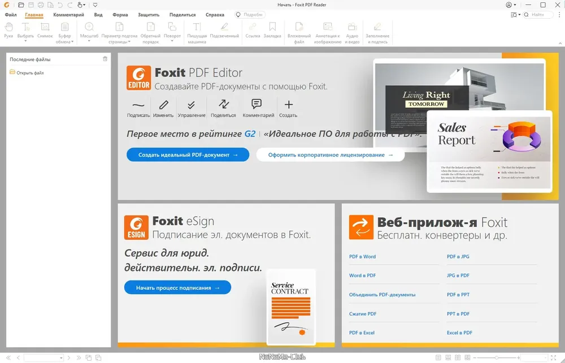Open the JPG в PDF link
565x363 pixels.
tap(458, 275)
